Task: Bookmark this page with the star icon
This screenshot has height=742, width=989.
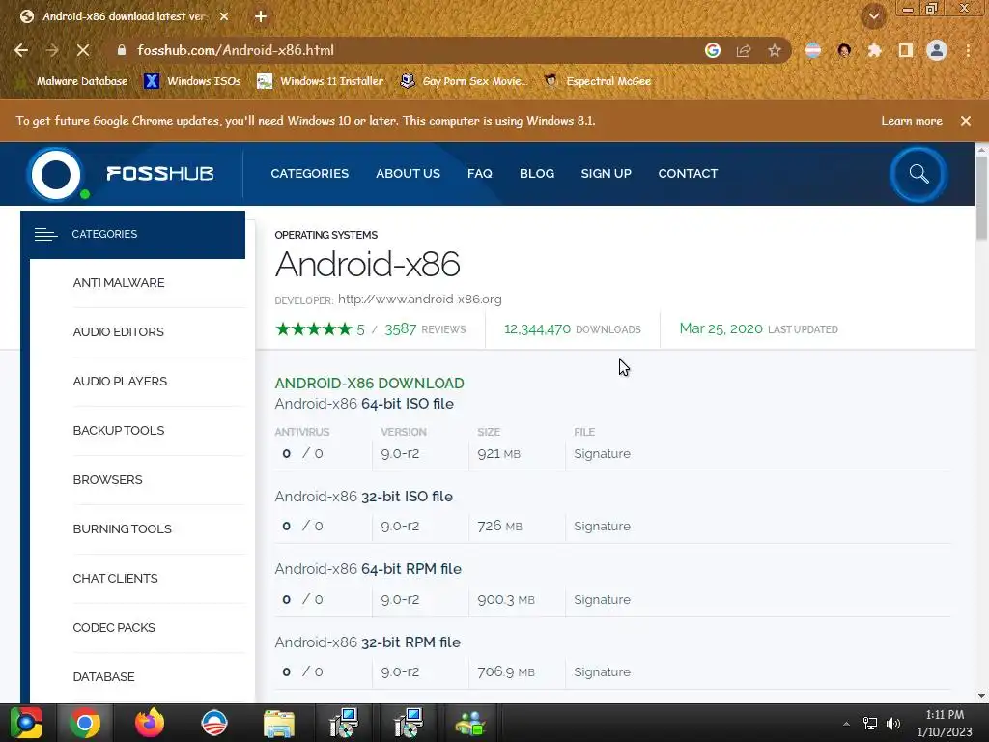Action: [775, 50]
